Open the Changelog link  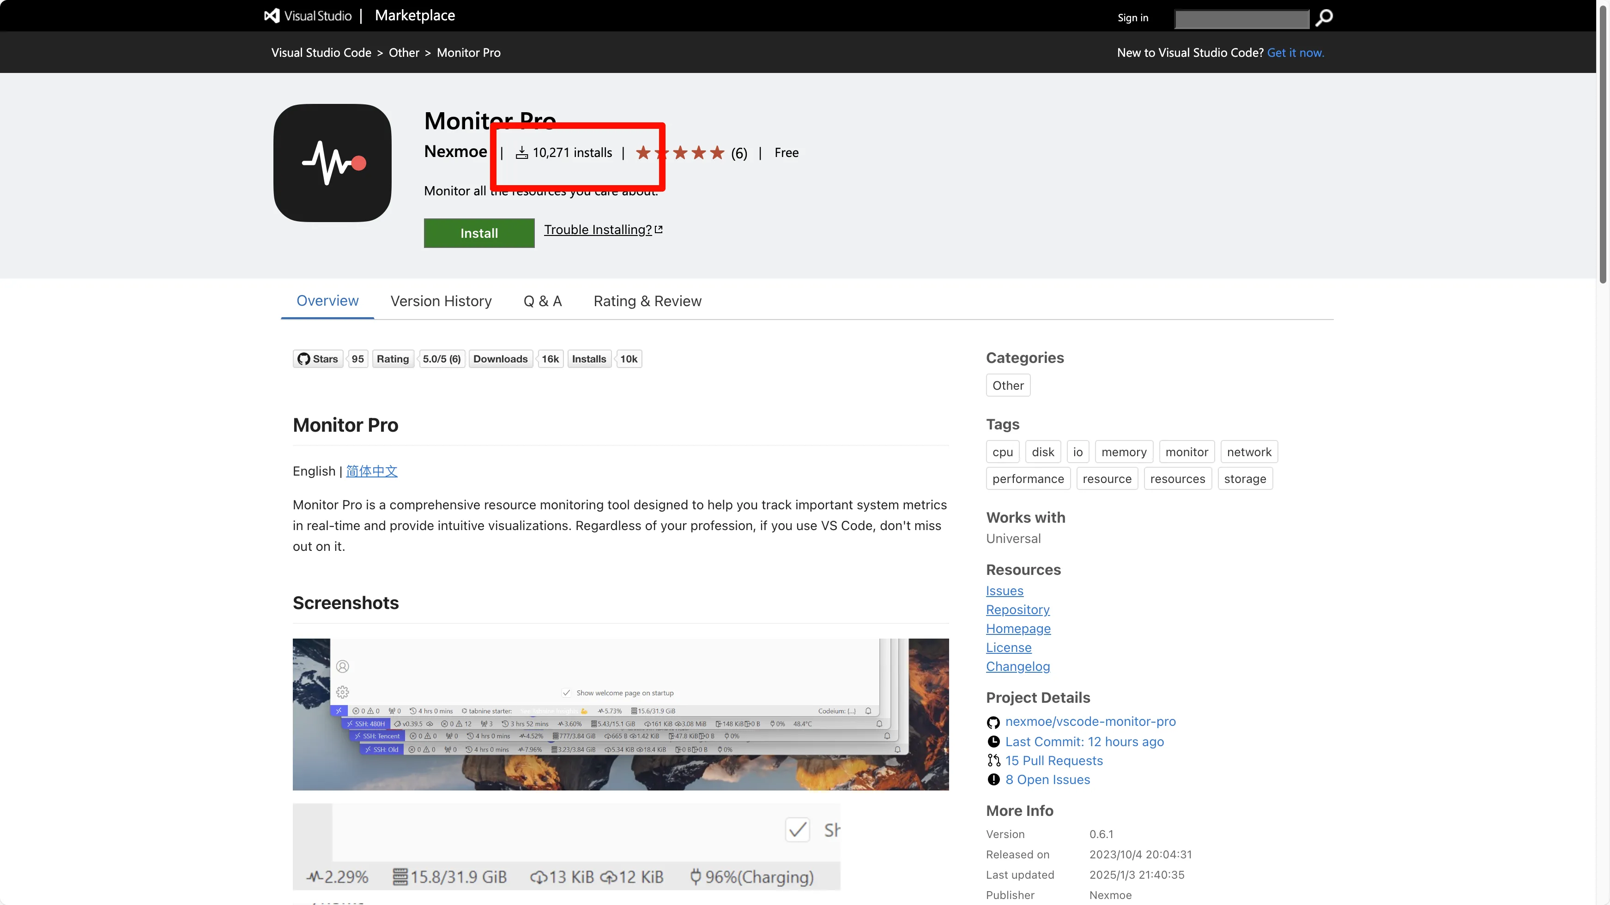click(1017, 666)
